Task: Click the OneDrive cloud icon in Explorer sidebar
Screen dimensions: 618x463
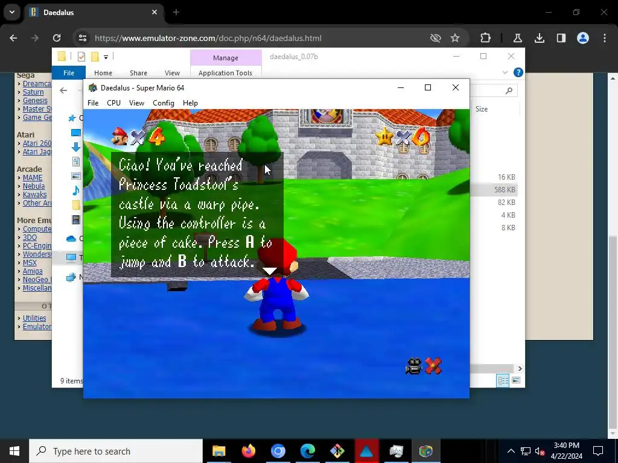Action: (71, 239)
